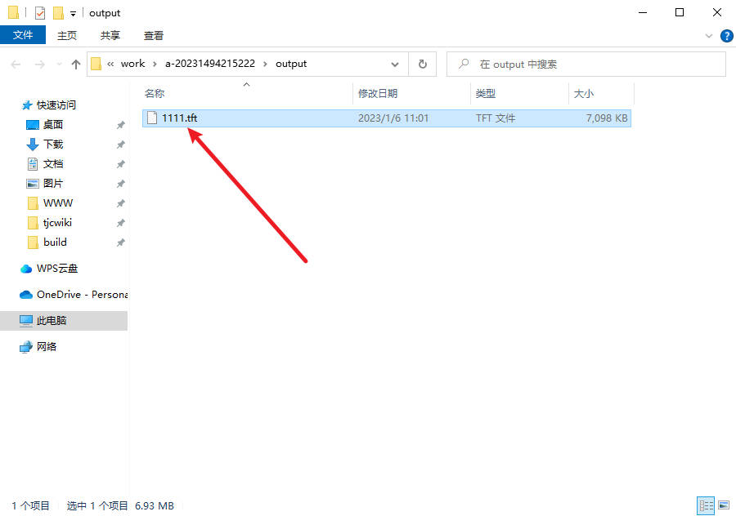Open address bar history dropdown

pyautogui.click(x=395, y=64)
